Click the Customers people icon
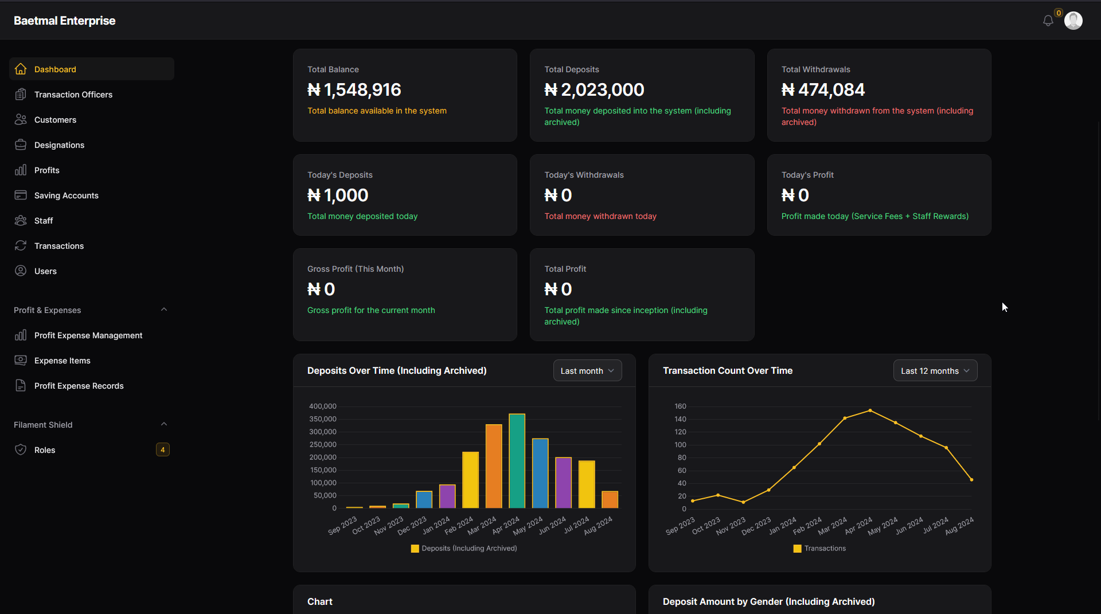This screenshot has width=1101, height=614. point(21,119)
